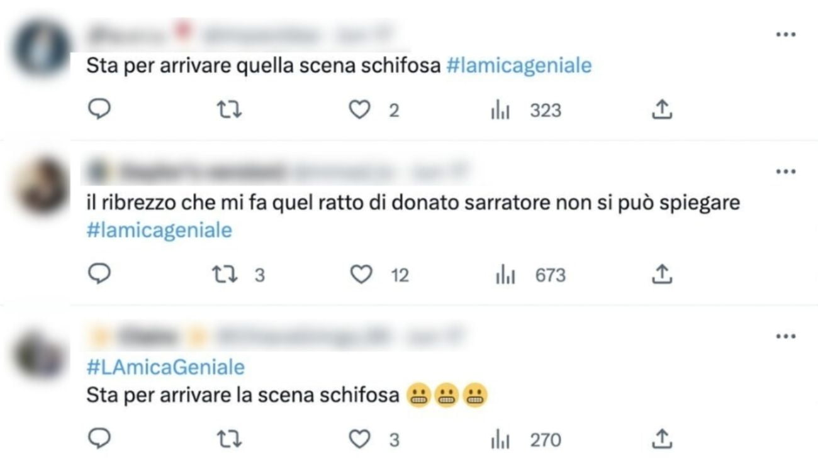818x459 pixels.
Task: Share the first tweet via upload icon
Action: (x=663, y=109)
